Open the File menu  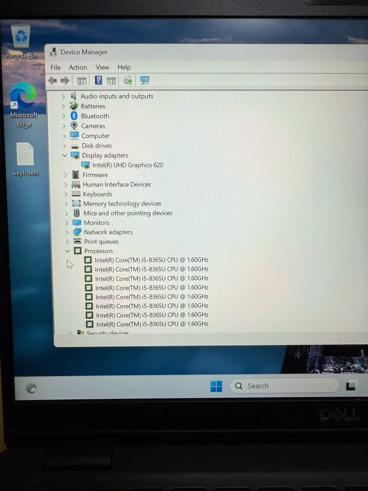[56, 68]
